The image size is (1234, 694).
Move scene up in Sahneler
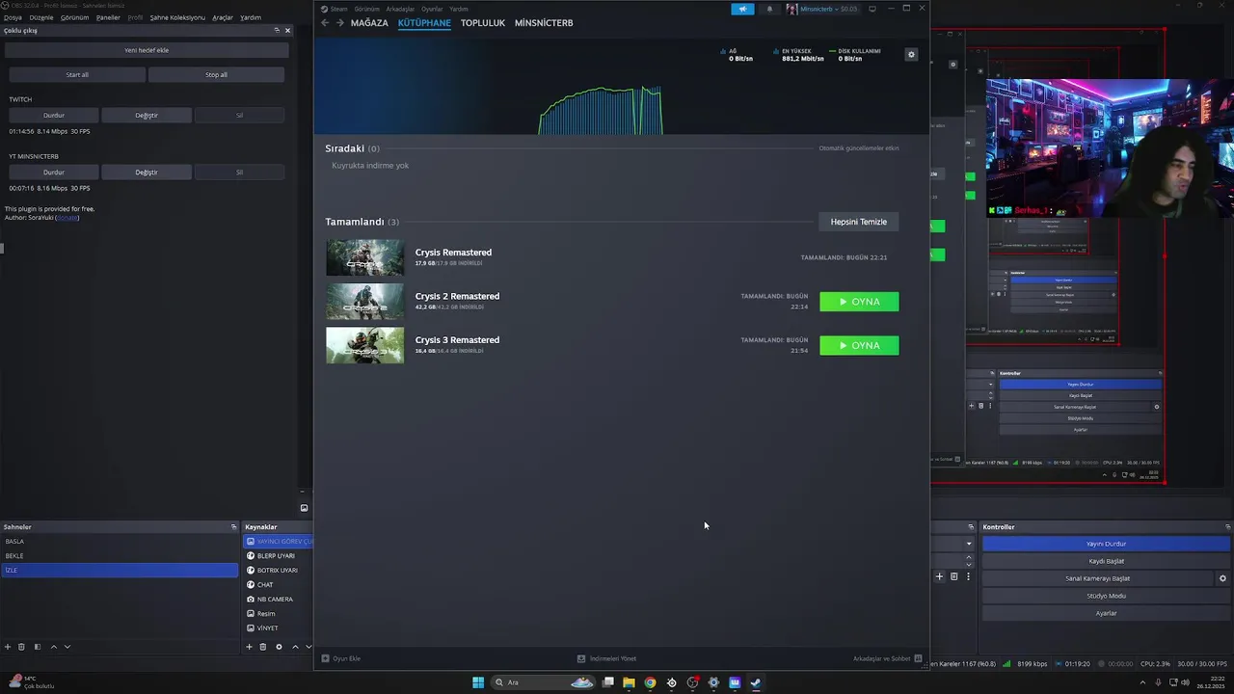click(x=54, y=647)
